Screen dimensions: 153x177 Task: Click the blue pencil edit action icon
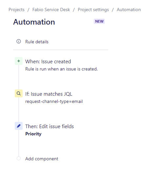pyautogui.click(x=19, y=126)
